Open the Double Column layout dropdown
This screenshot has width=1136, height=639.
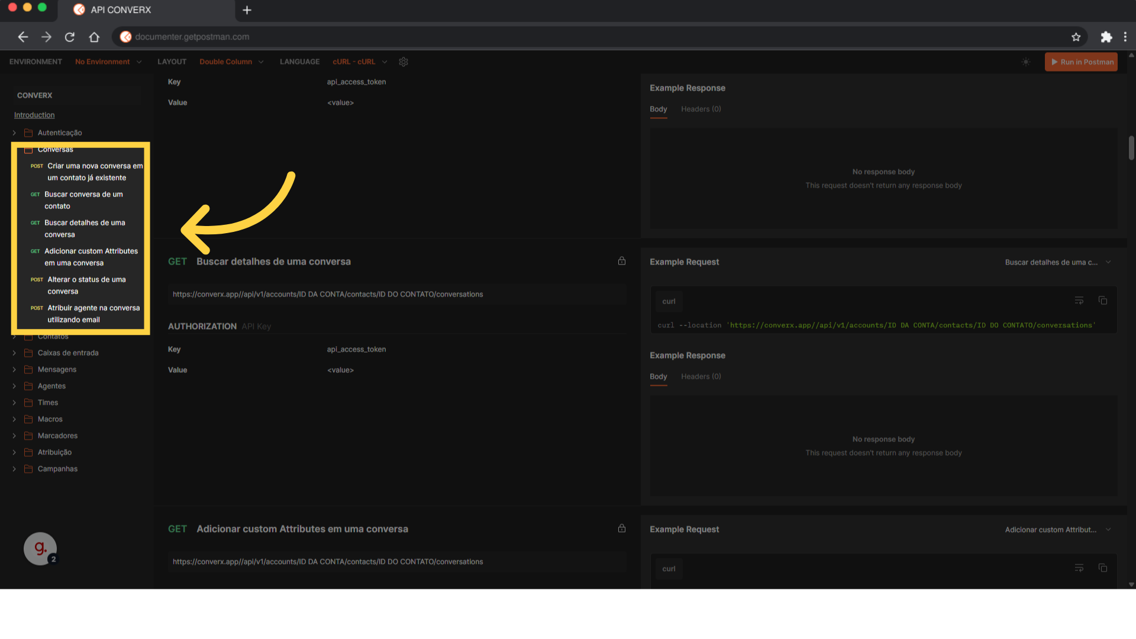231,62
